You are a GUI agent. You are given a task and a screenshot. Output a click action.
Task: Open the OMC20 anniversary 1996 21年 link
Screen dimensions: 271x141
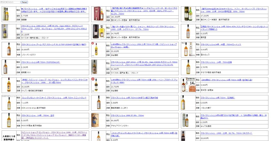tap(234, 10)
